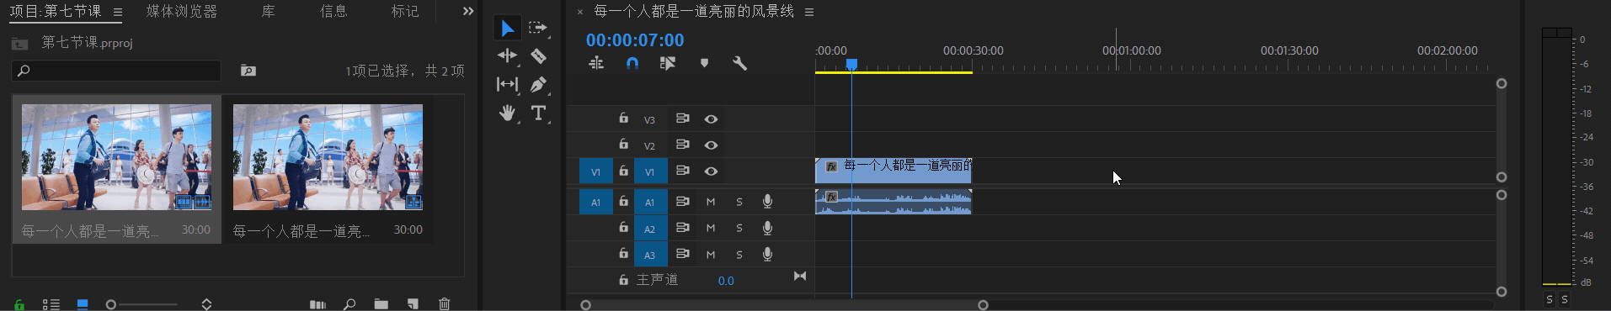Switch to 信息 tab
1611x311 pixels.
point(333,11)
